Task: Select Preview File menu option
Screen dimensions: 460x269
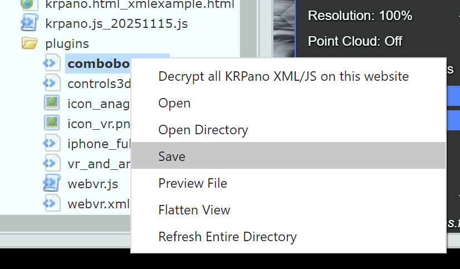Action: 193,183
